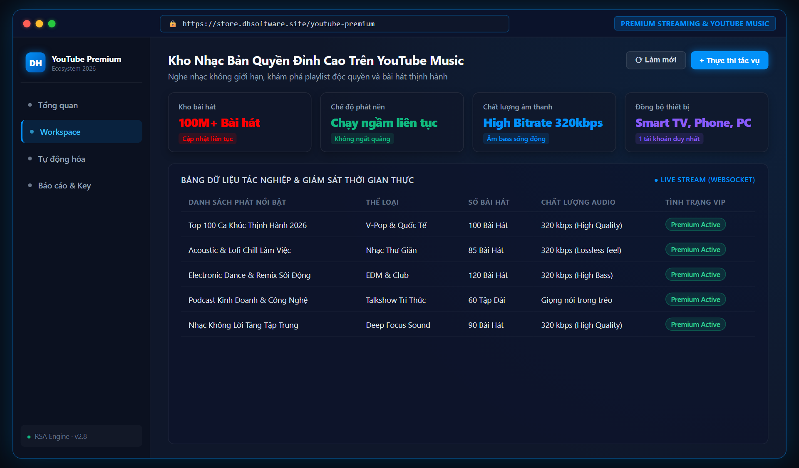Open the Tổng quan sidebar item
Viewport: 799px width, 468px height.
(x=82, y=105)
